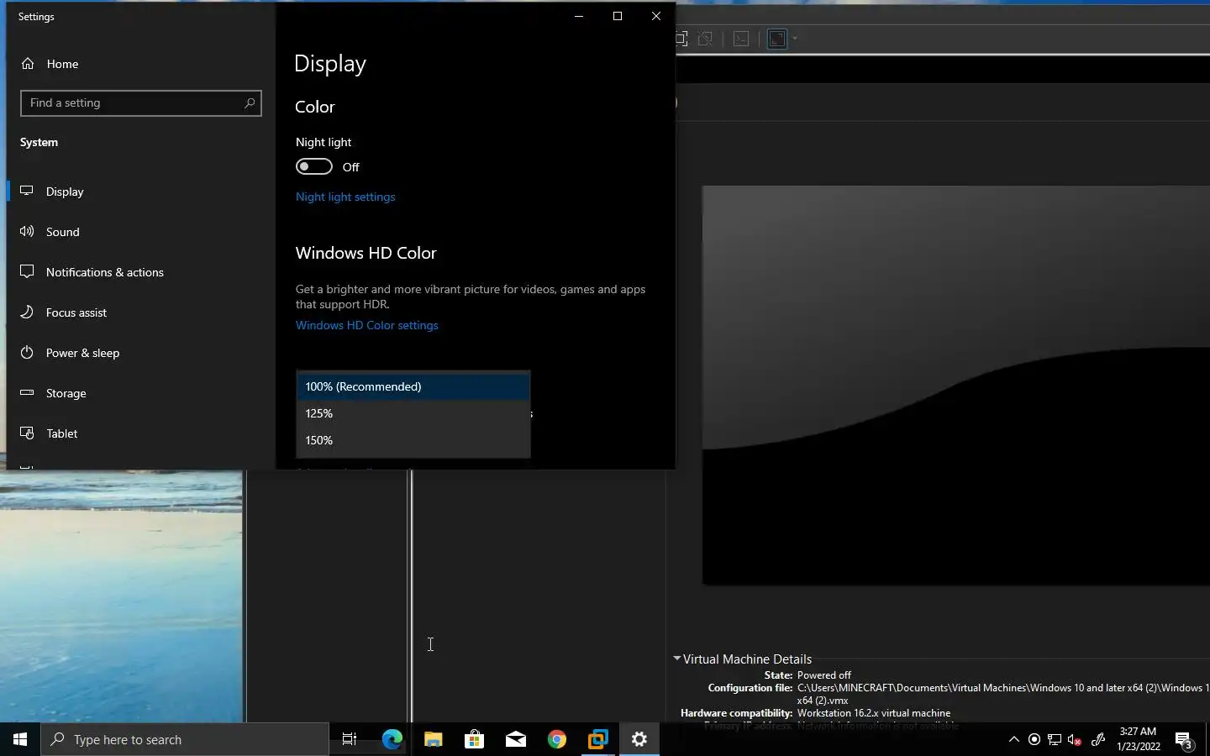Close the Settings window
The width and height of the screenshot is (1210, 756).
click(656, 16)
